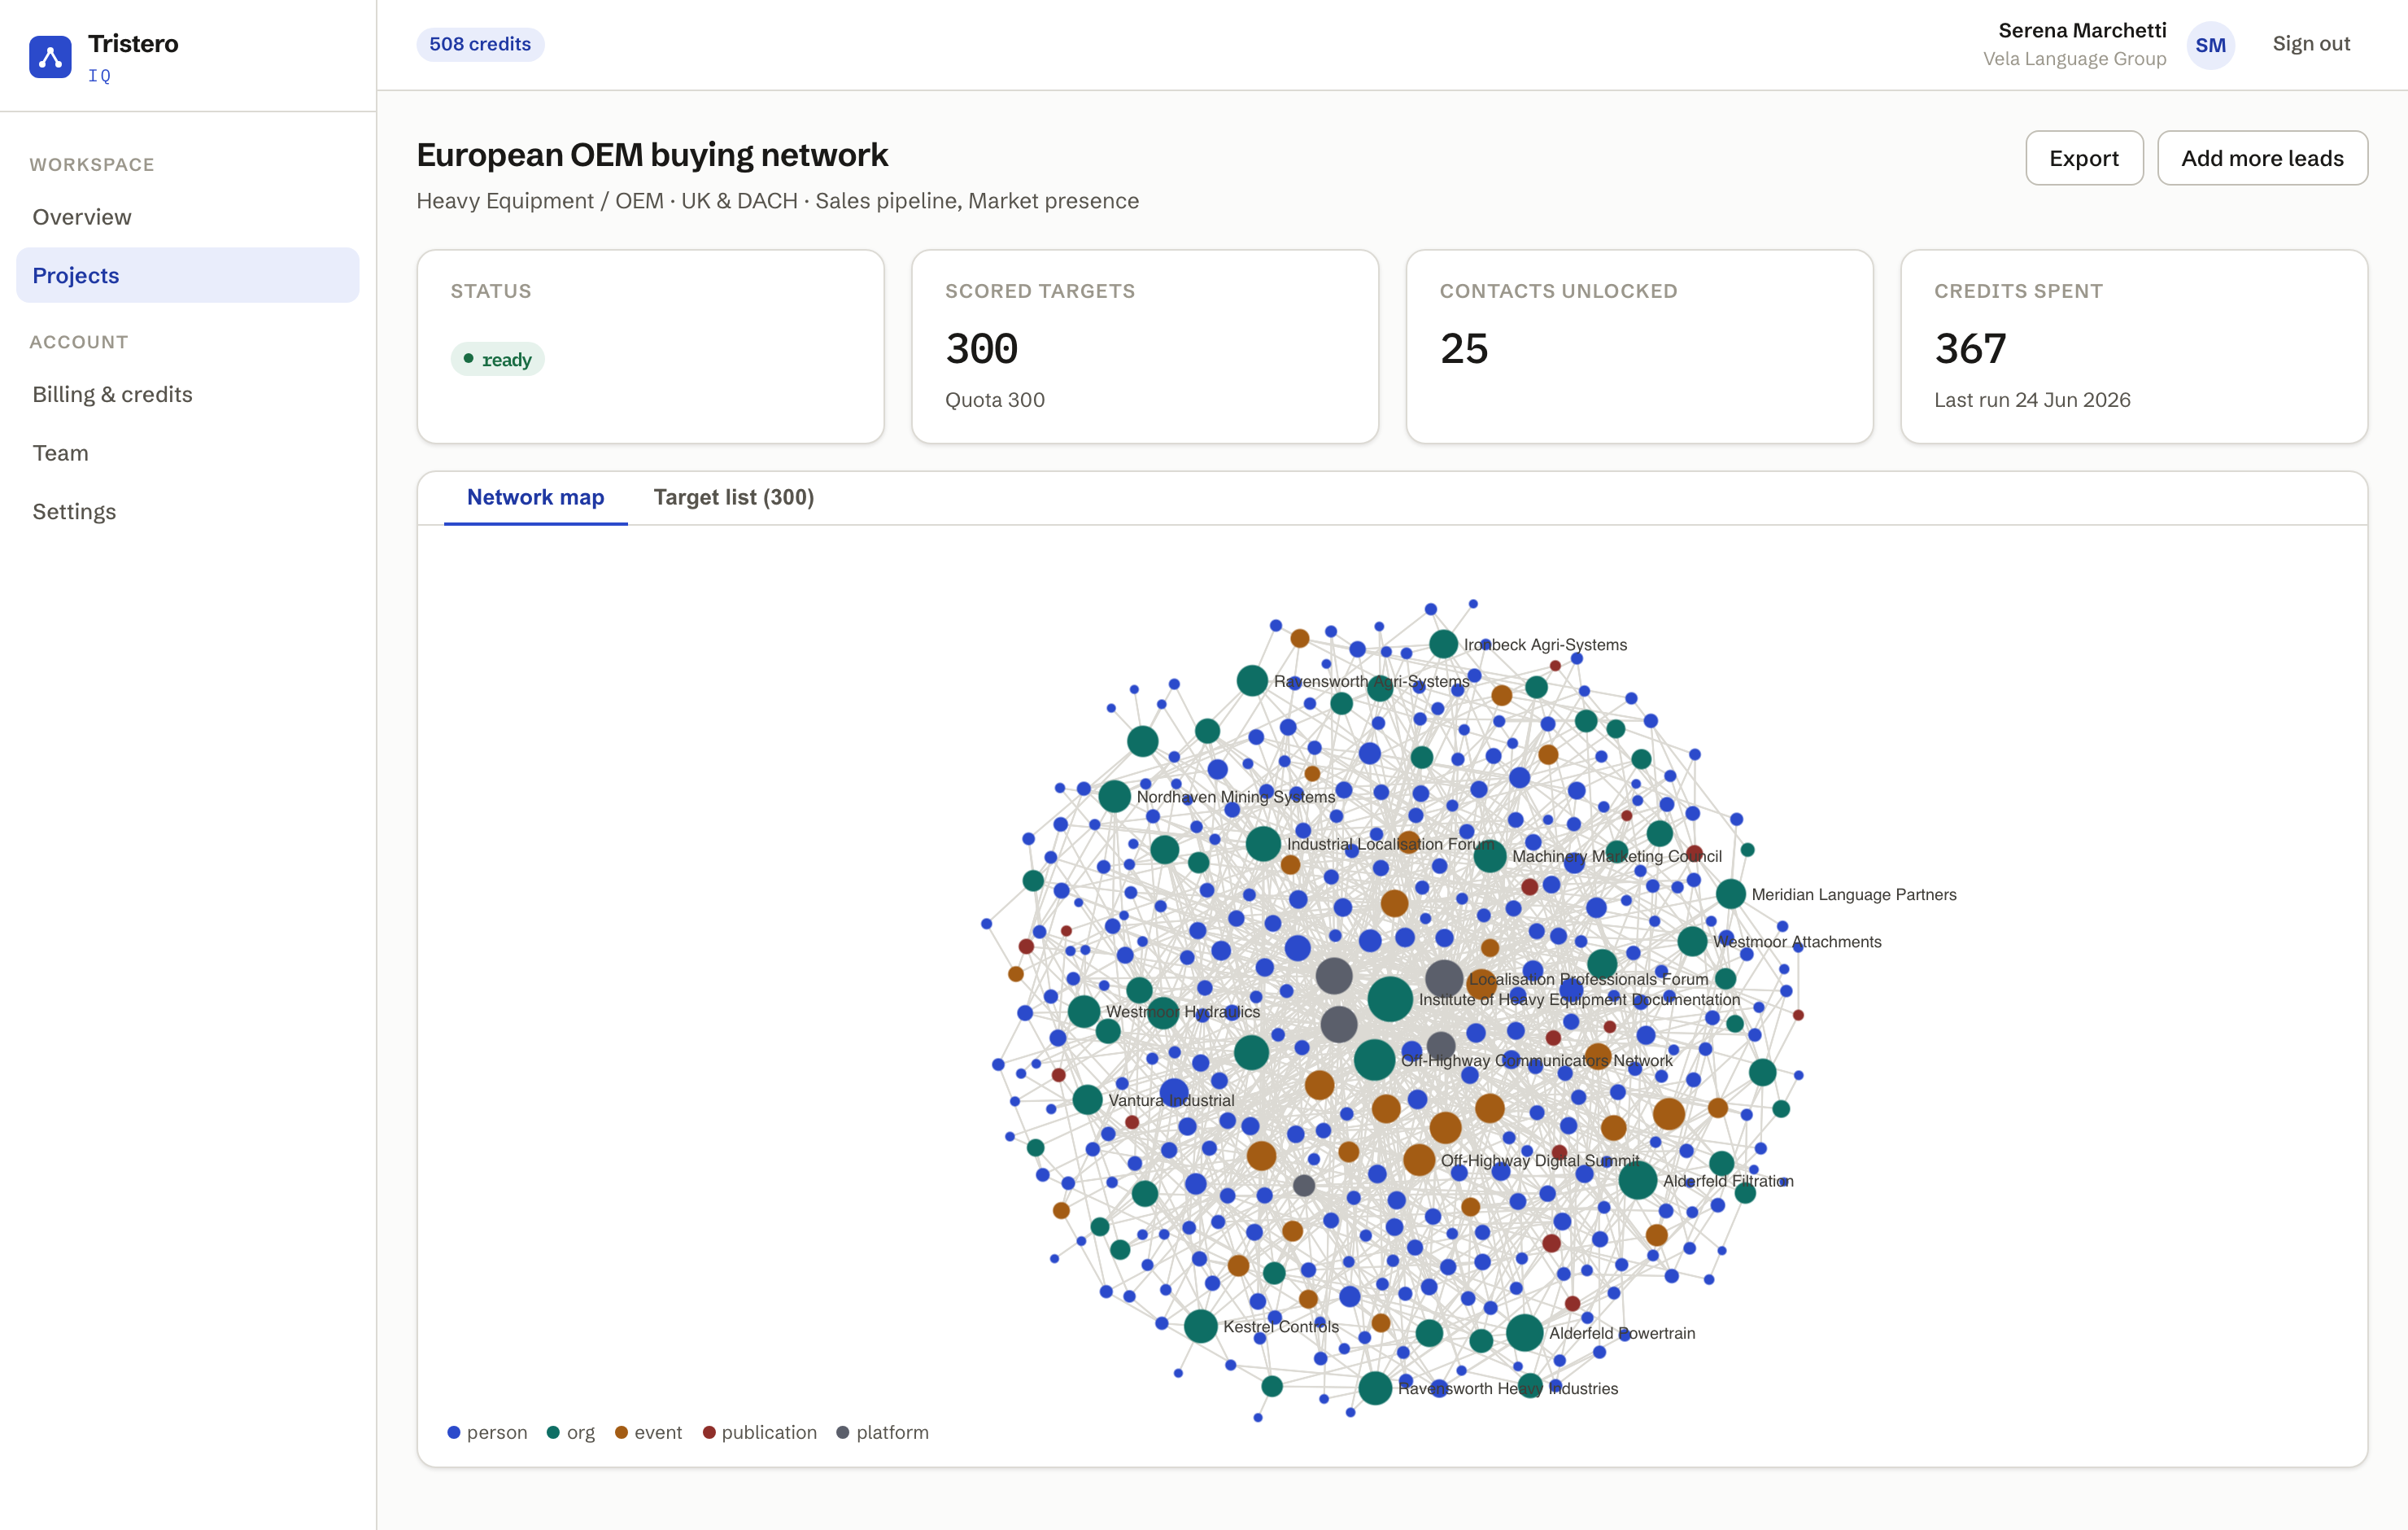2408x1530 pixels.
Task: Switch to the Network map tab
Action: click(x=535, y=497)
